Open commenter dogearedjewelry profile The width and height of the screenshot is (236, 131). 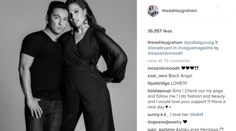tap(164, 122)
